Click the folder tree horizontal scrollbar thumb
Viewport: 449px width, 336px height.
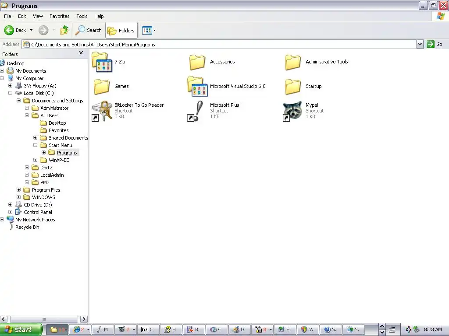tap(44, 319)
